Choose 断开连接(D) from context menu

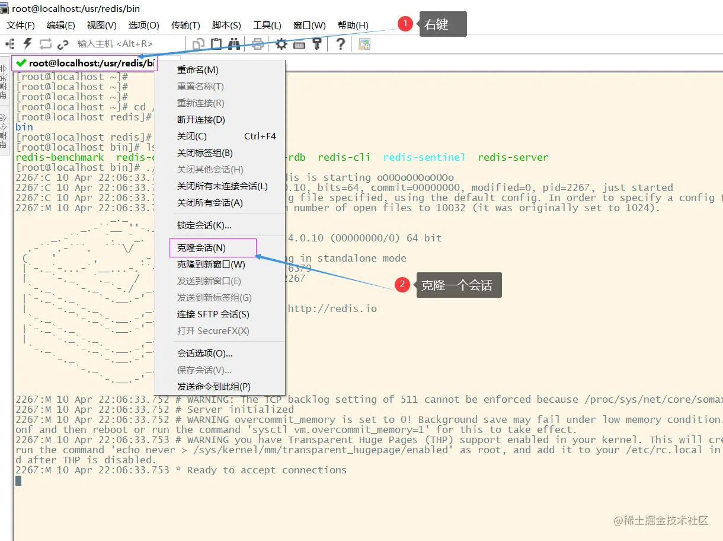[x=220, y=120]
